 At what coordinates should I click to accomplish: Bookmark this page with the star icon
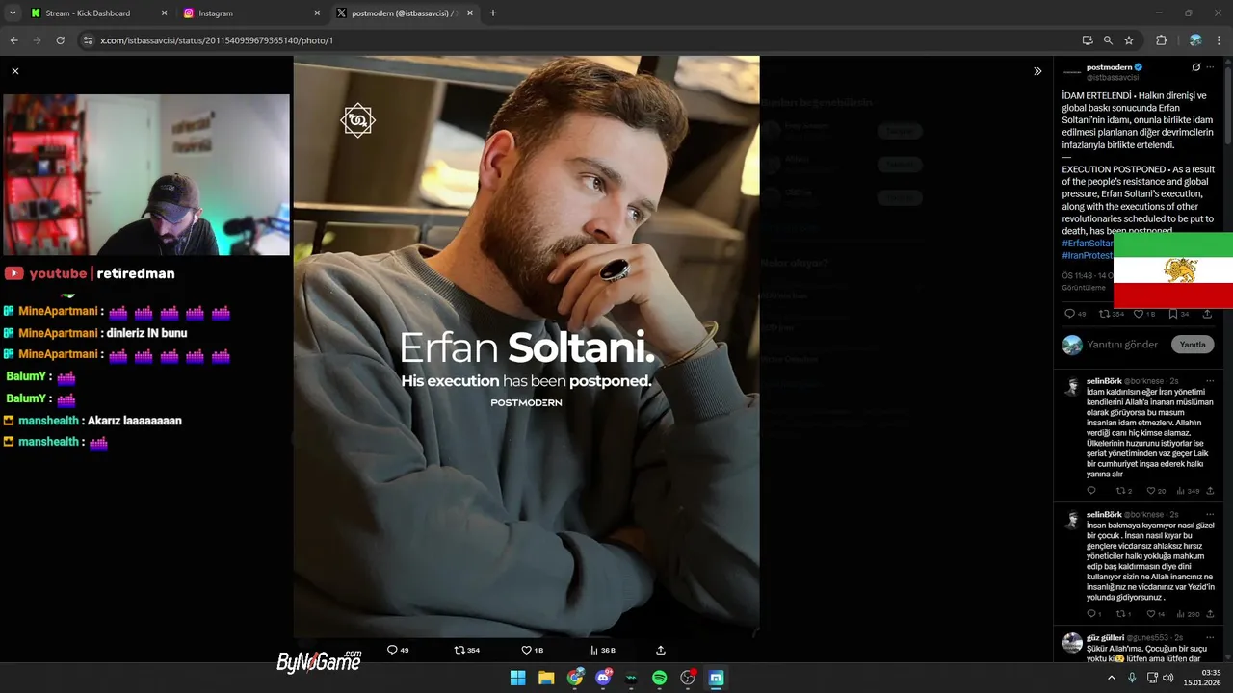coord(1129,40)
